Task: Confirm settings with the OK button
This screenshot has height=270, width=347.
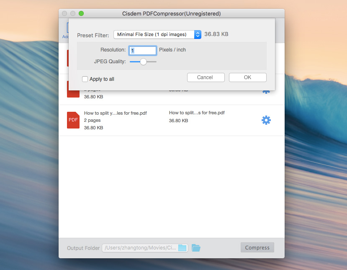Action: 248,77
